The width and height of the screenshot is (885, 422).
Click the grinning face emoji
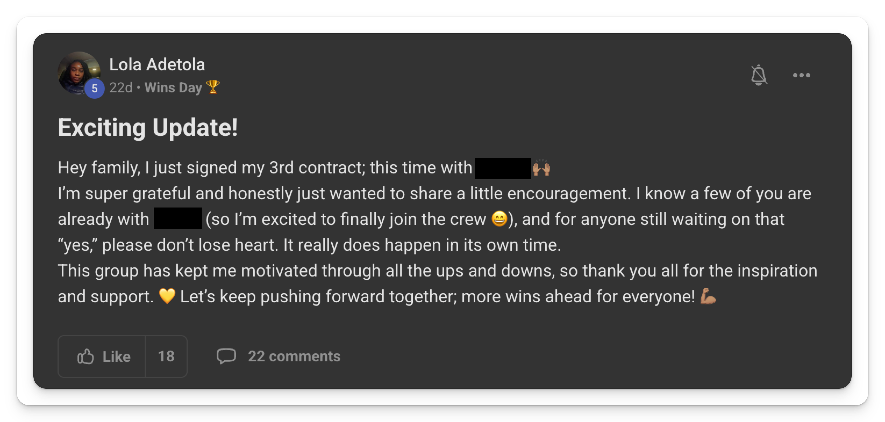click(x=499, y=219)
